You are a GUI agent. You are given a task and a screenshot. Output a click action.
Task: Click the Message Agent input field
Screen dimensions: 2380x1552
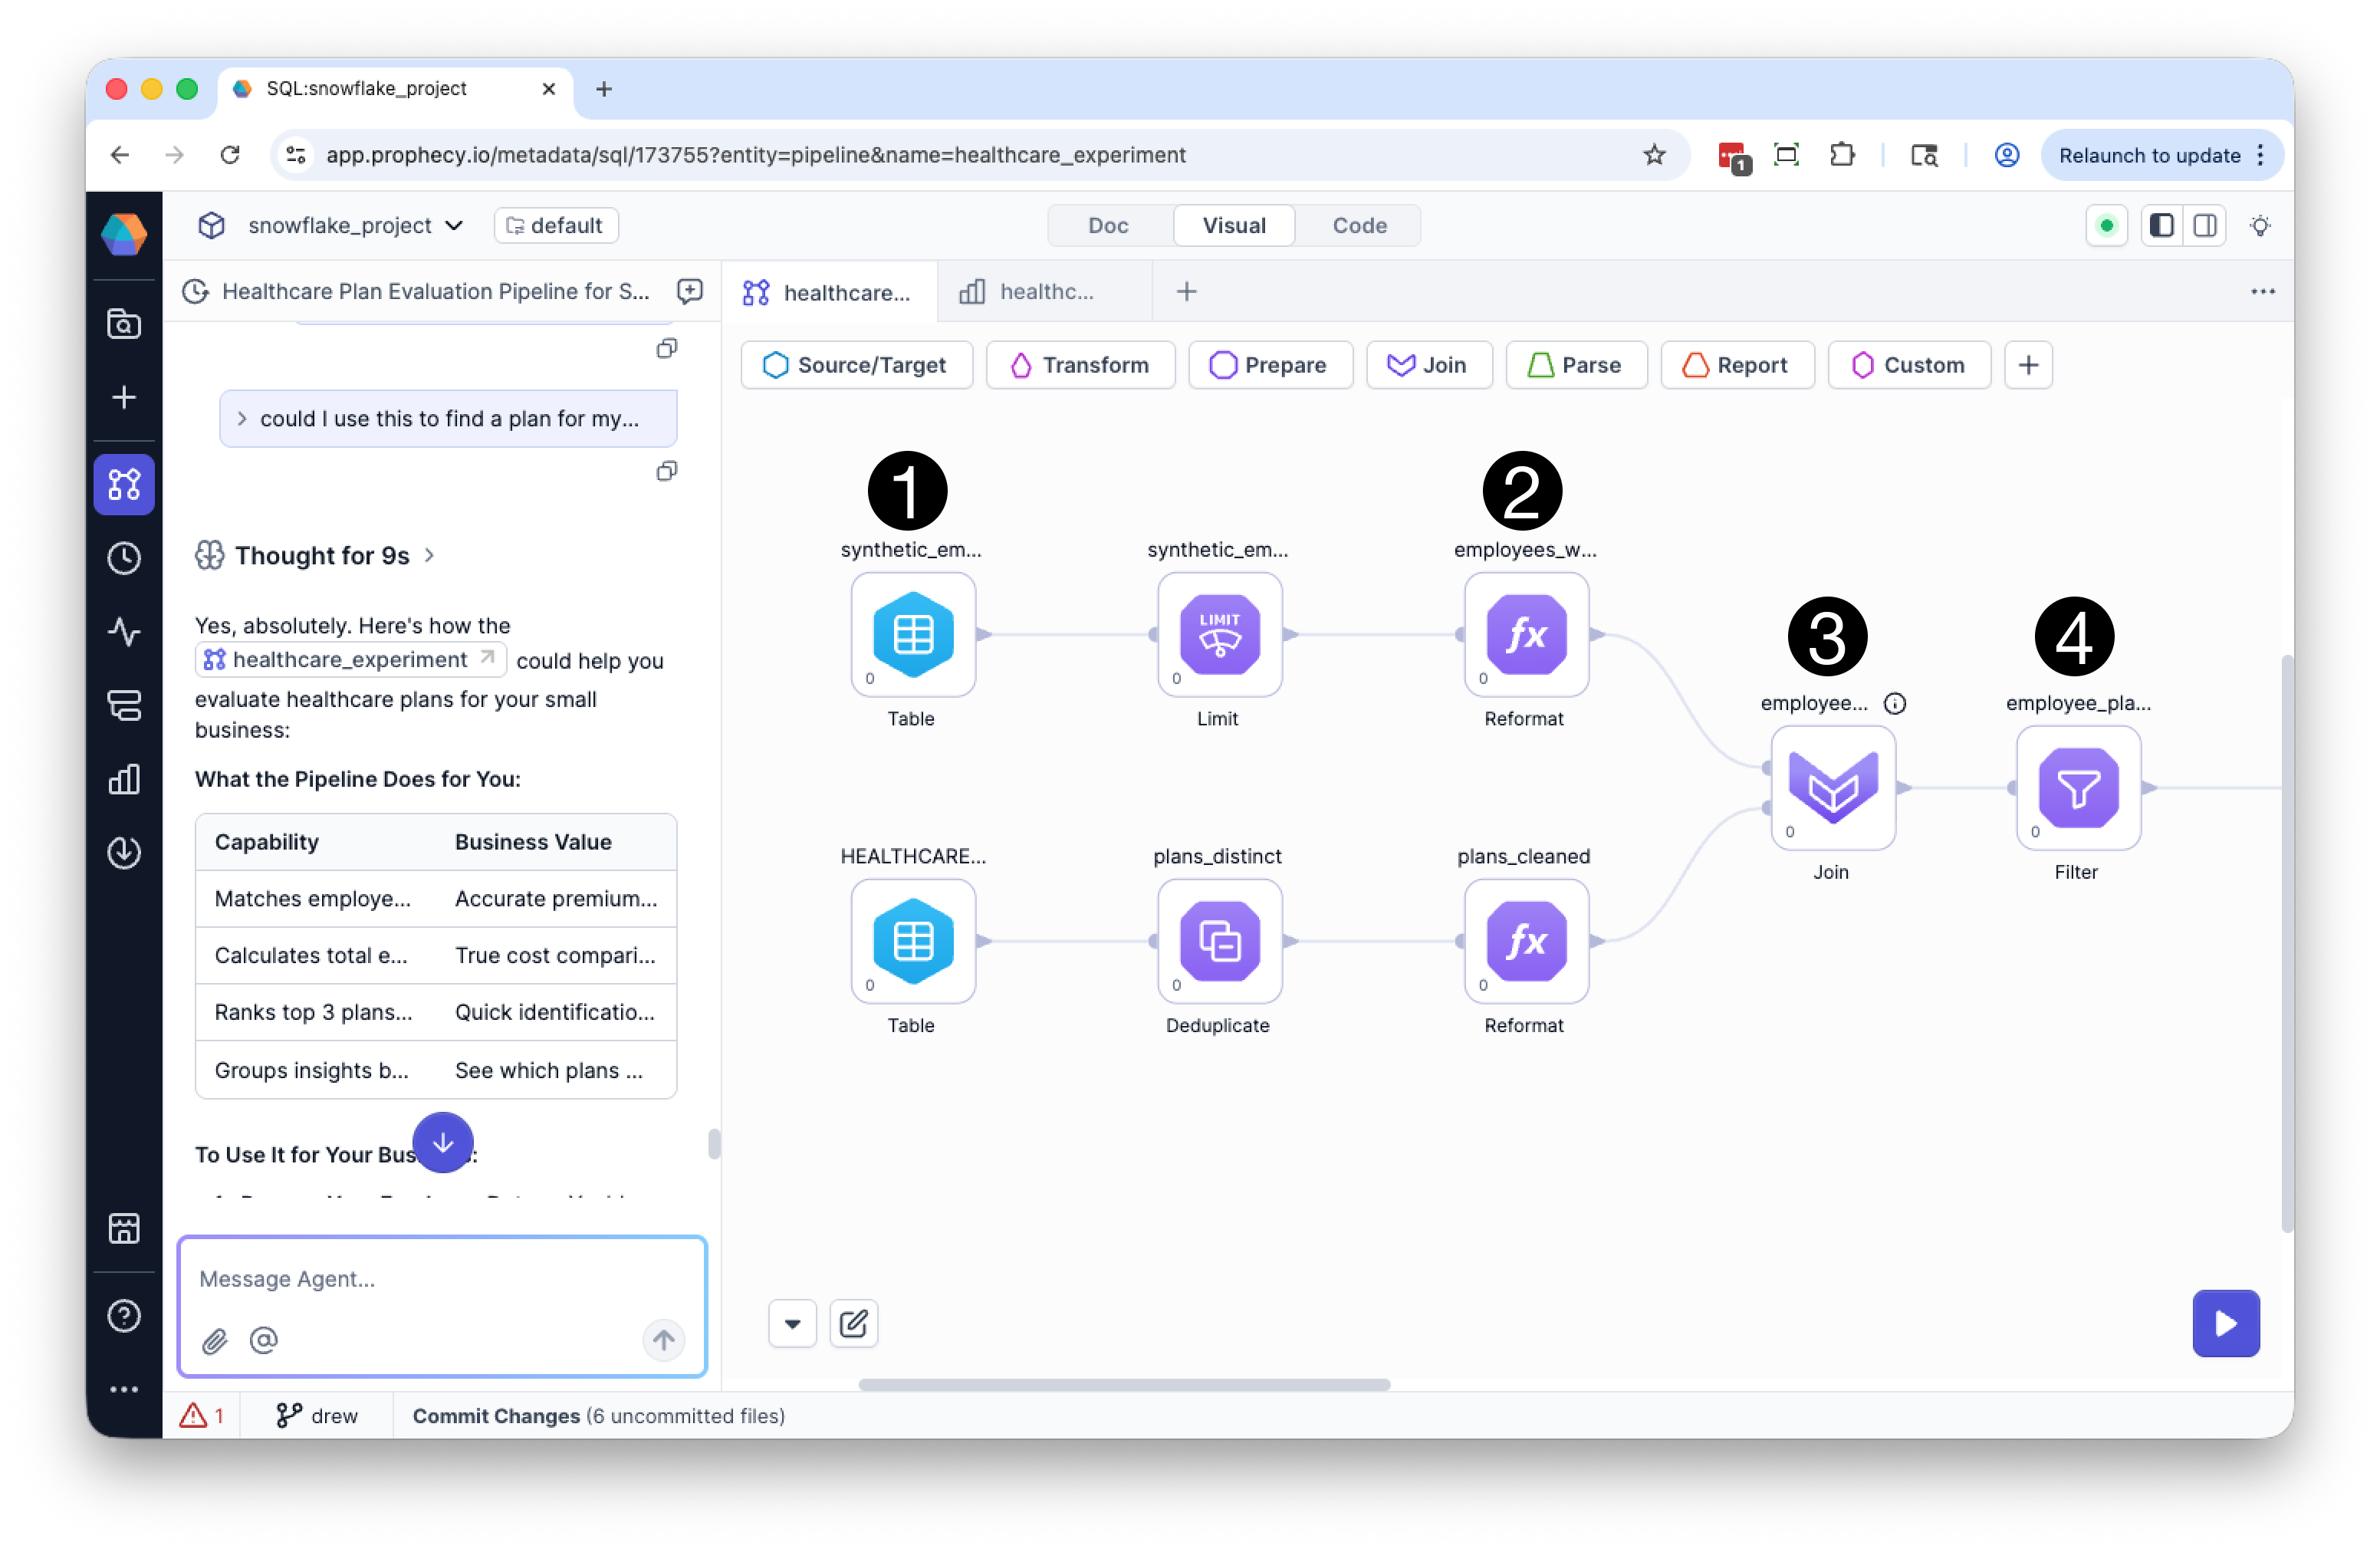(443, 1279)
